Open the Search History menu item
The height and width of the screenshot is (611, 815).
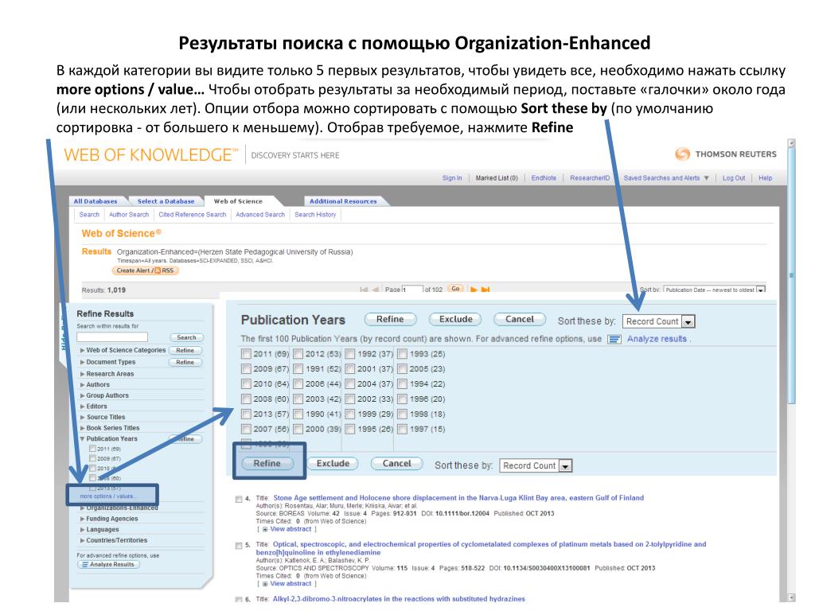(315, 215)
